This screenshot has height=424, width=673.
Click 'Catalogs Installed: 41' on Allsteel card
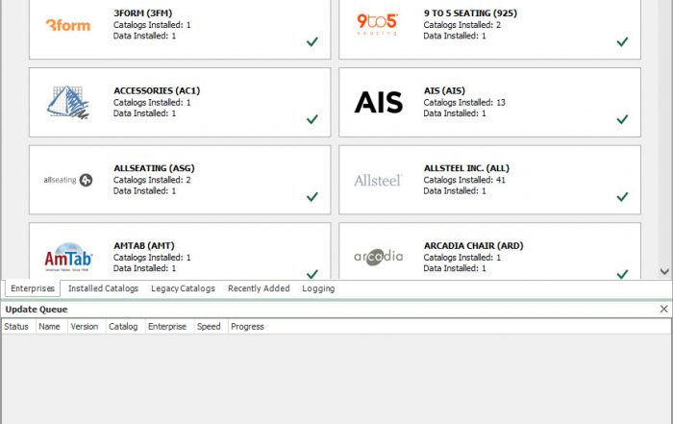[x=464, y=180]
